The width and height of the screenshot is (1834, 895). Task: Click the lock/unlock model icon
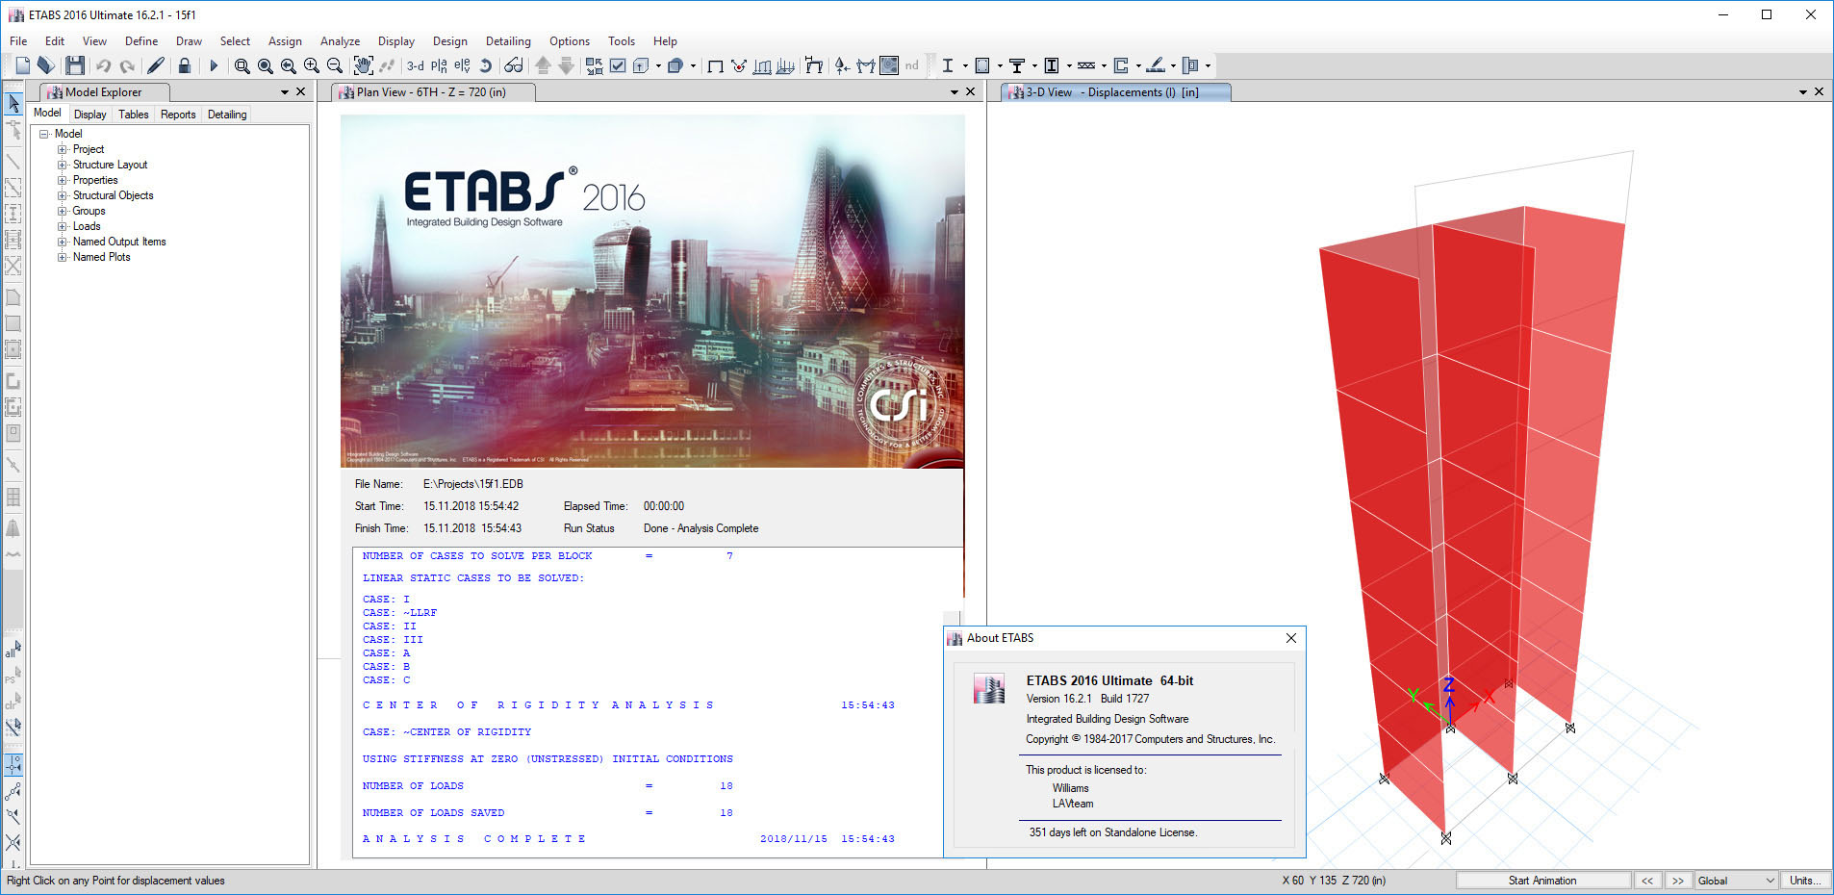click(x=185, y=65)
